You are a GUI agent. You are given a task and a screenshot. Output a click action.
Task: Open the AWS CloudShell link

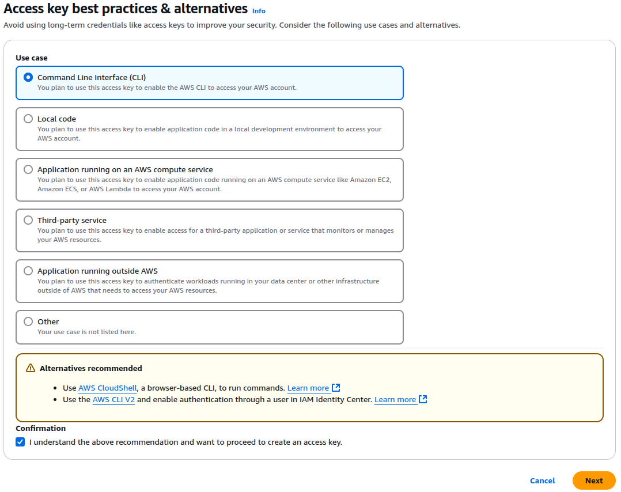coord(107,388)
